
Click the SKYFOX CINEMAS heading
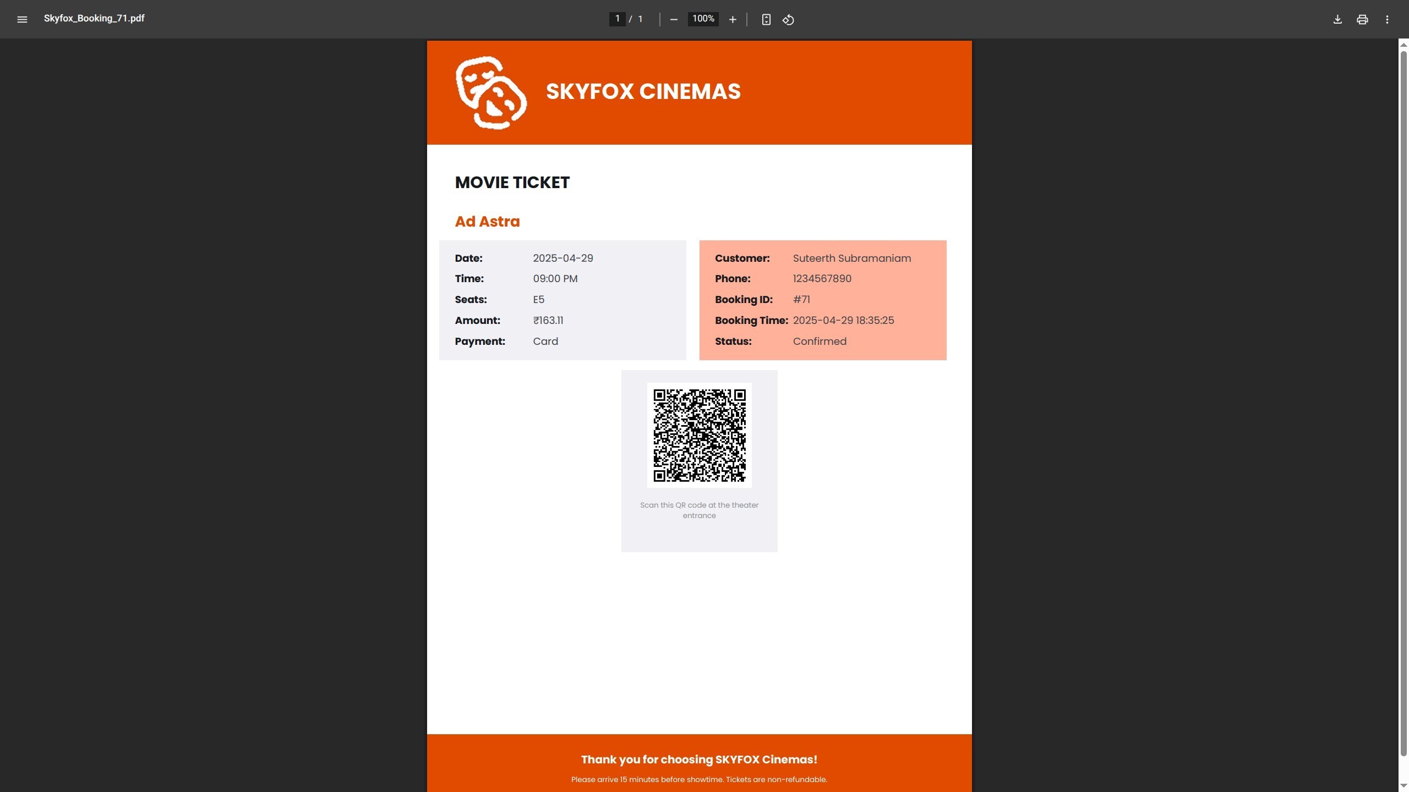[643, 91]
